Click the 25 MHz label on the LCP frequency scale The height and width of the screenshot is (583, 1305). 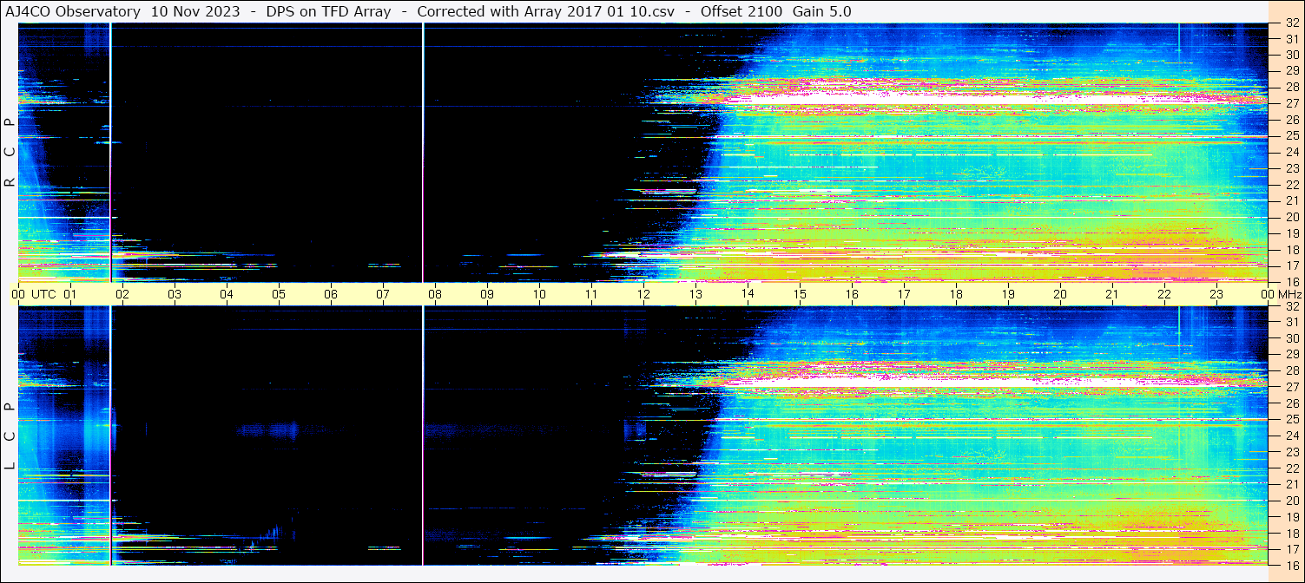(x=1291, y=419)
